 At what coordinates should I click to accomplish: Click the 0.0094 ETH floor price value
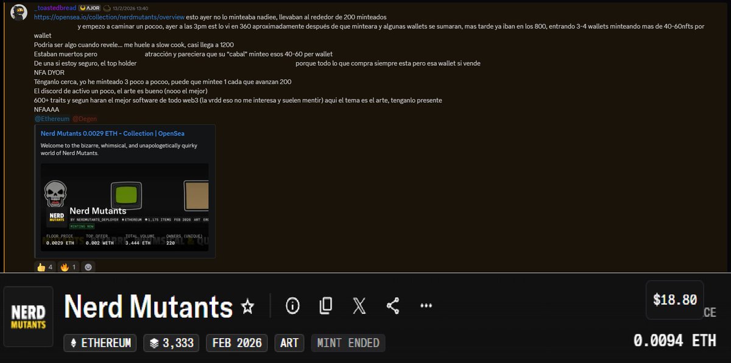click(675, 341)
